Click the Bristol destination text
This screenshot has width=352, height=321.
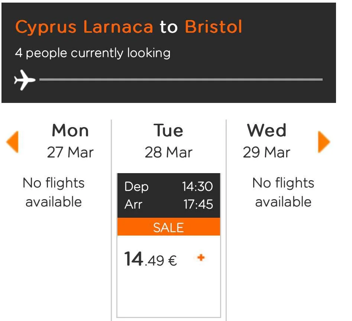213,27
